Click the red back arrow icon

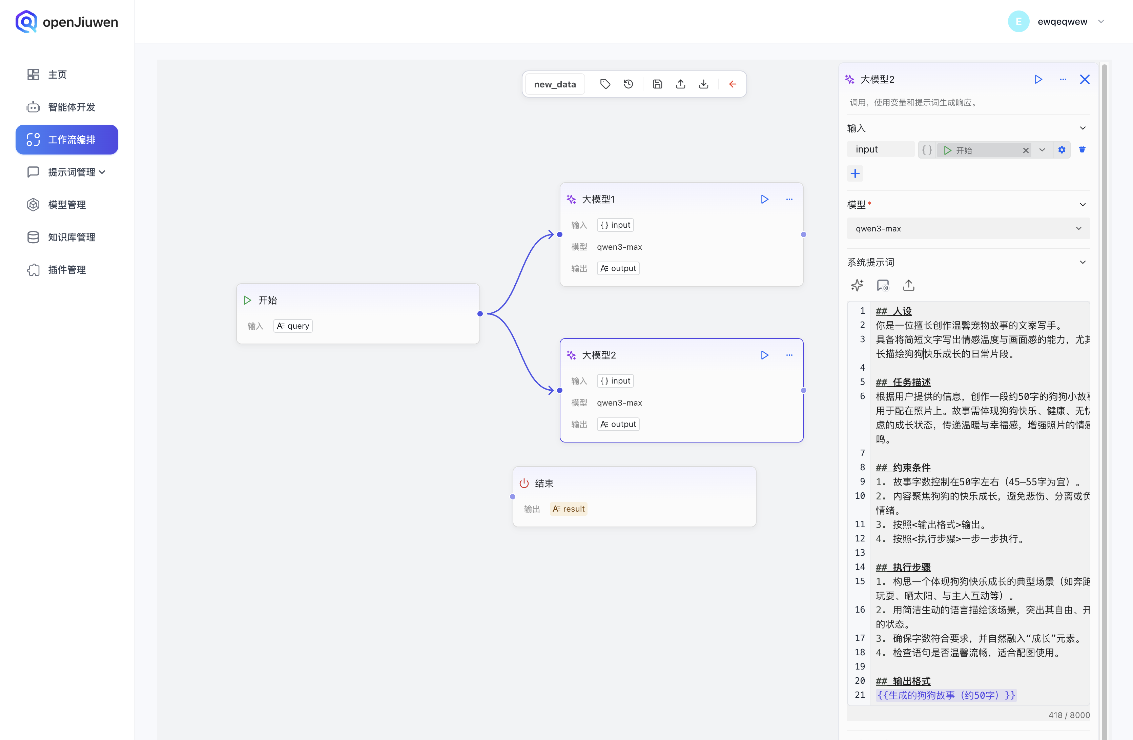[733, 84]
